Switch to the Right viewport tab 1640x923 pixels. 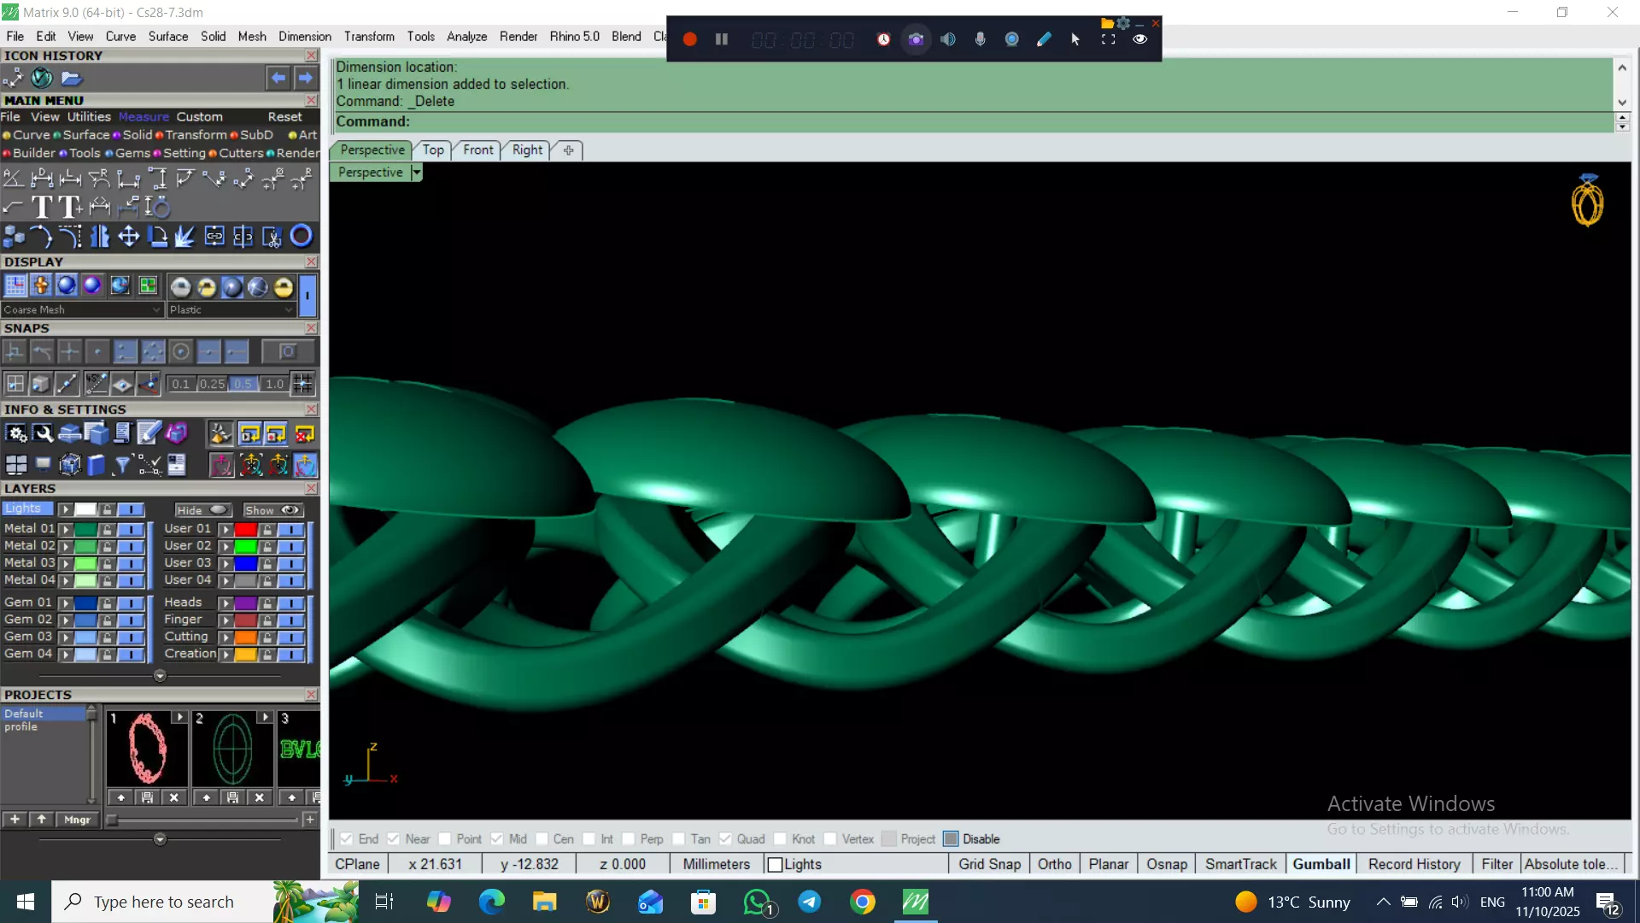[527, 150]
